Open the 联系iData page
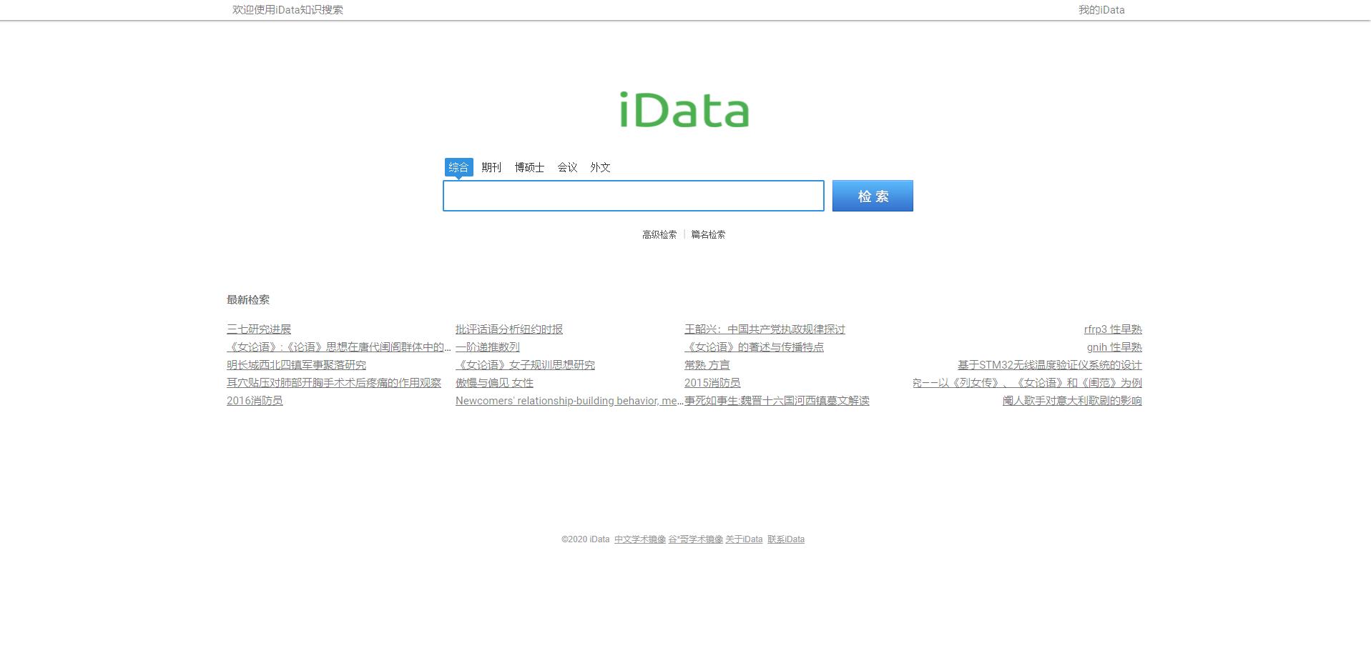 coord(785,539)
